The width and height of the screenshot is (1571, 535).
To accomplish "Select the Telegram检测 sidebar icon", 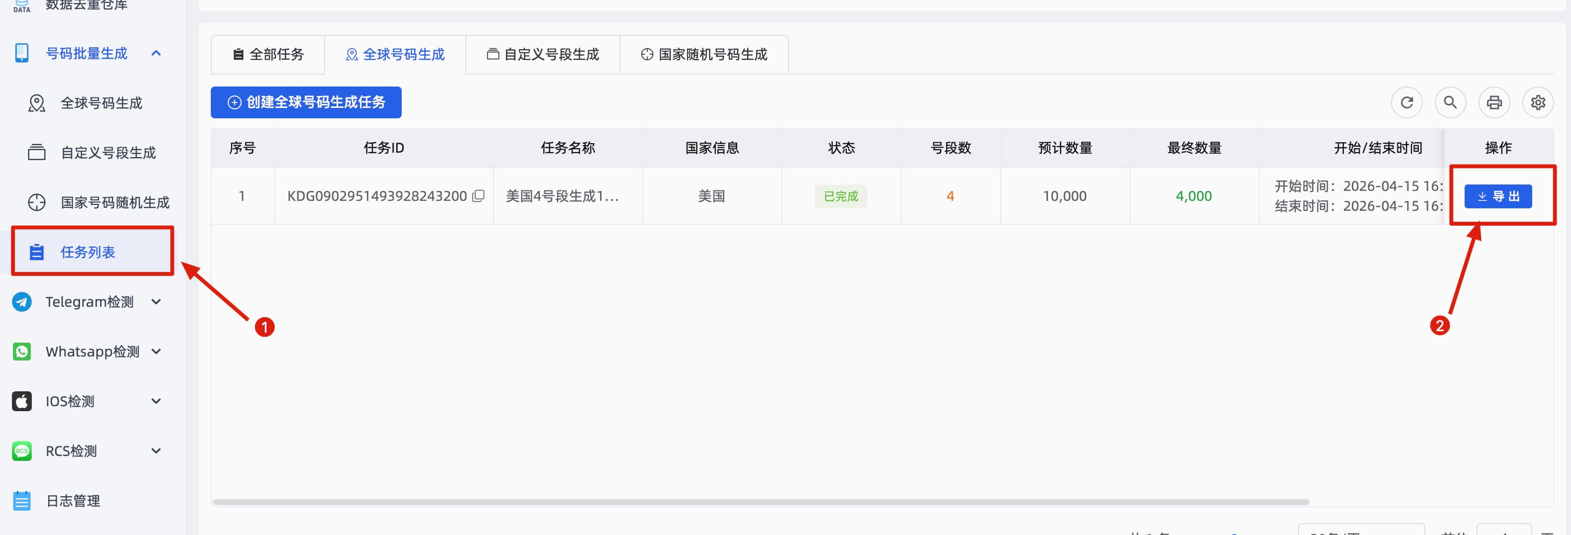I will click(22, 301).
